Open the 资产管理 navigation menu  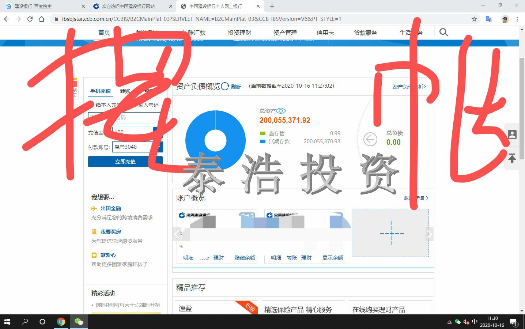point(285,33)
